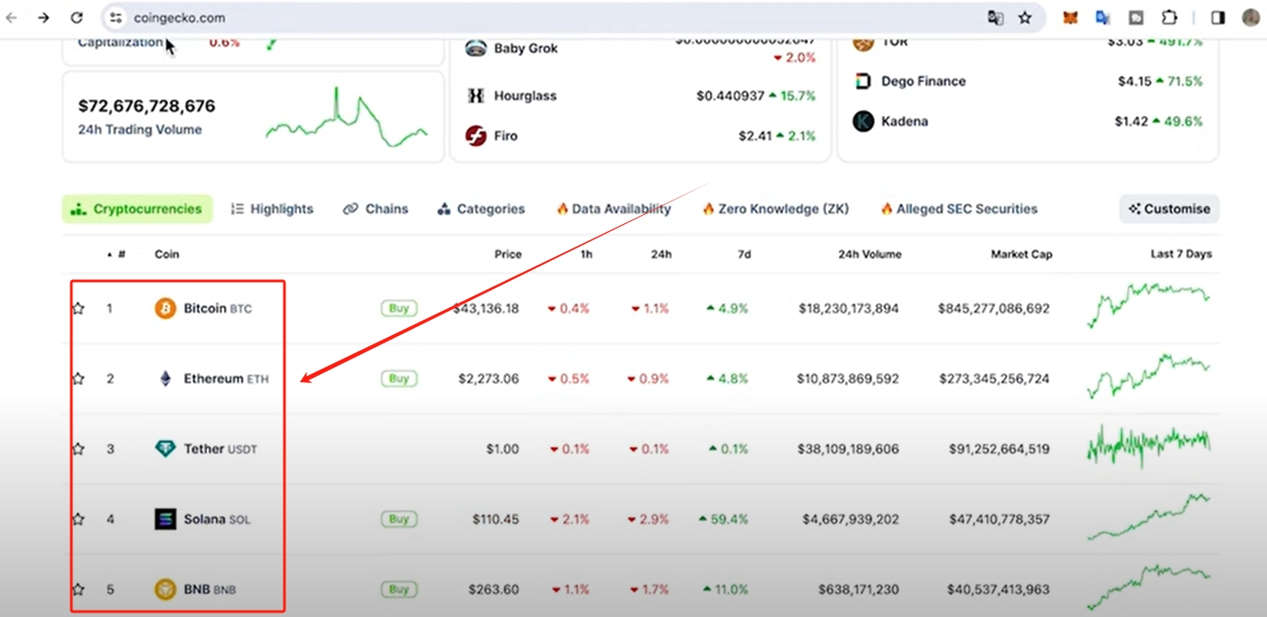Screen dimensions: 1267x617
Task: Go back to the previous browser page
Action: (12, 17)
